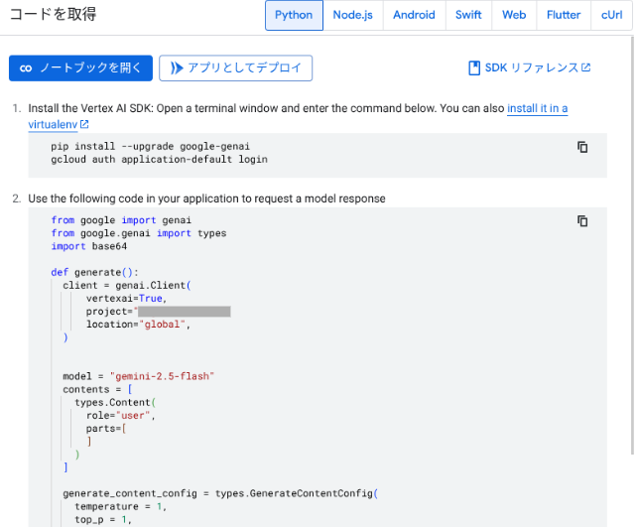The image size is (637, 527).
Task: Click the 'vertexai=True,' line
Action: point(126,299)
